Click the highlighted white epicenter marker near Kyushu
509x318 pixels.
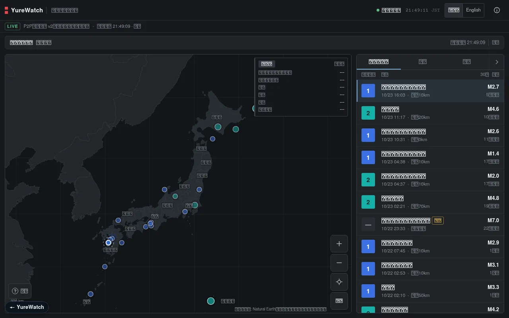(x=108, y=242)
